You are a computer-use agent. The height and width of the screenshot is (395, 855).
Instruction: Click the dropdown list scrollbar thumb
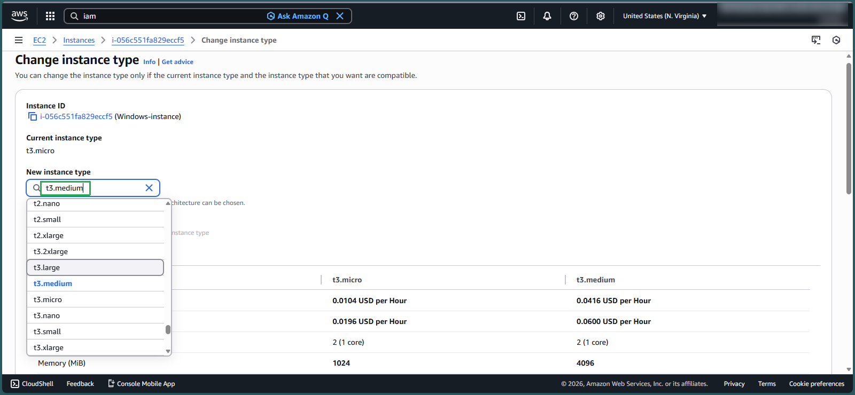[x=168, y=330]
